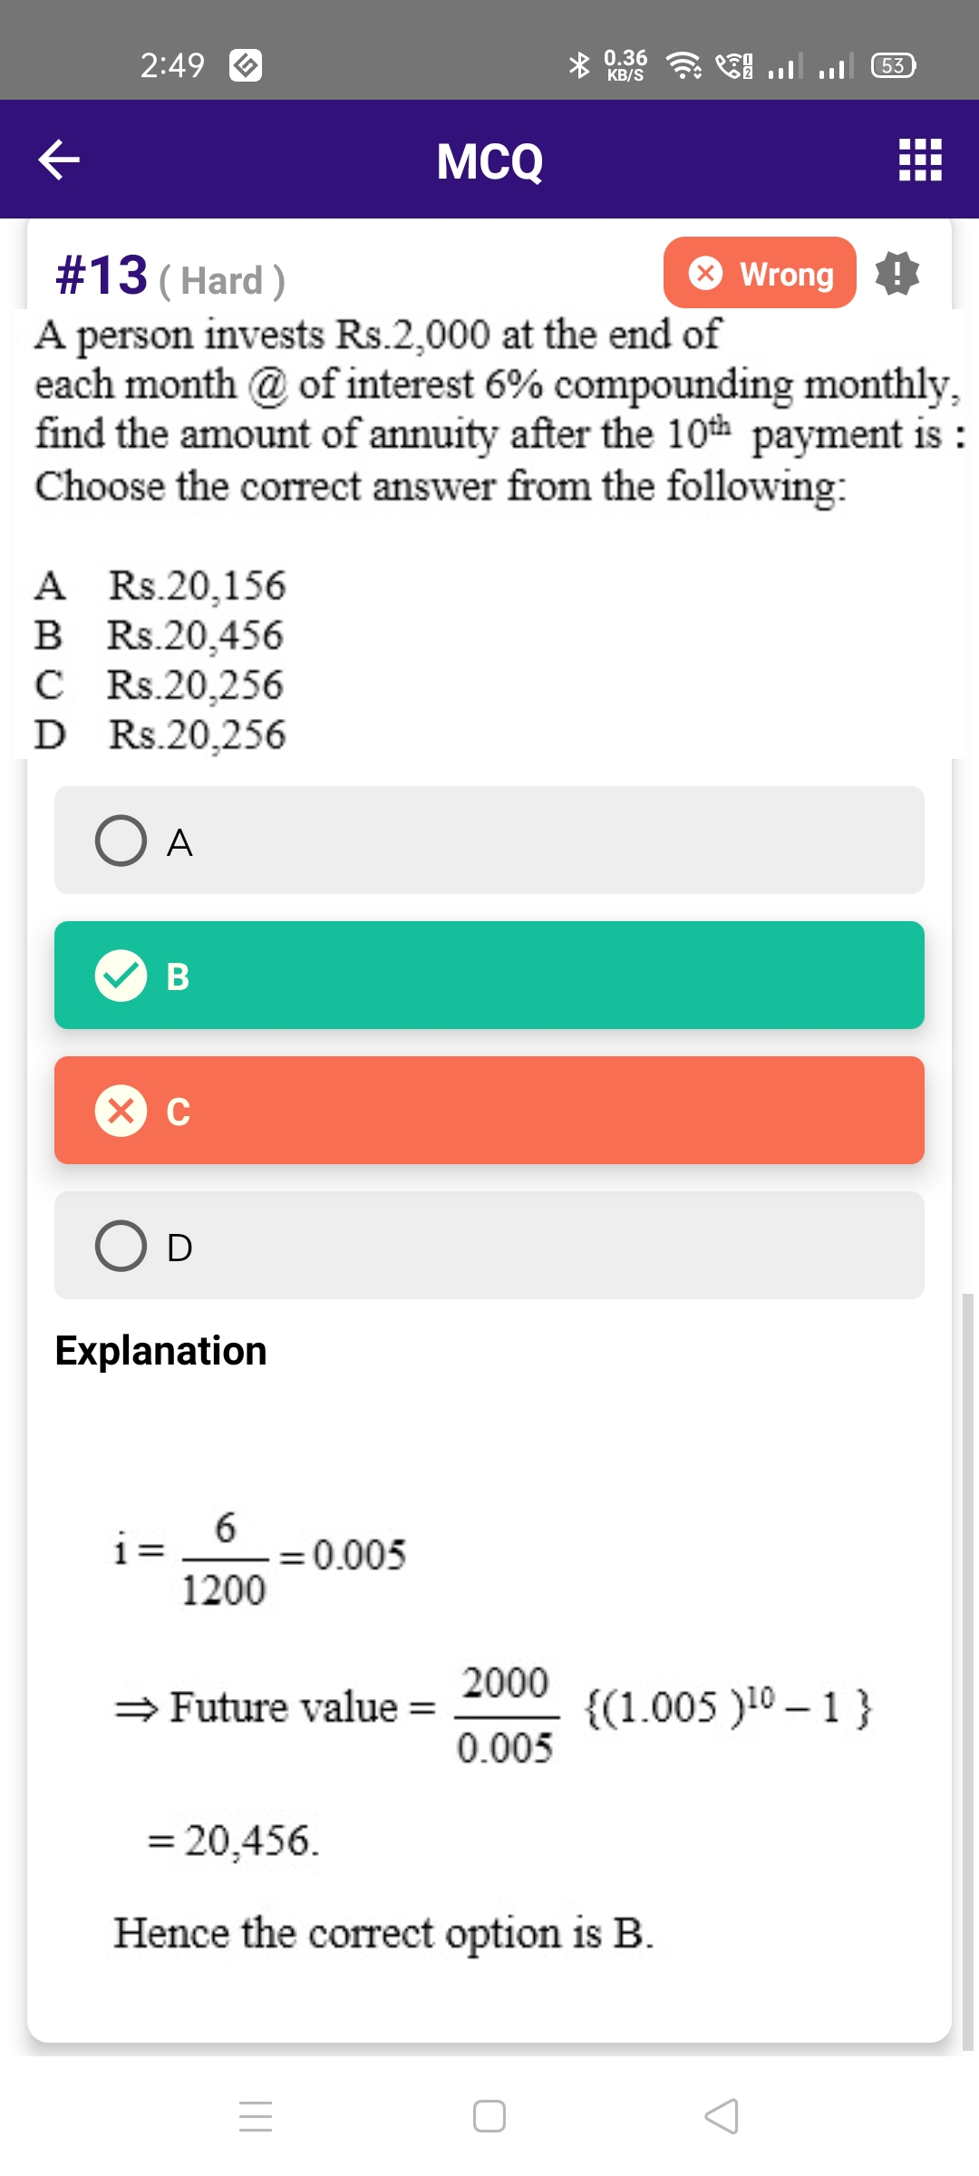This screenshot has width=979, height=2176.
Task: Select the wrong option C
Action: [x=489, y=1111]
